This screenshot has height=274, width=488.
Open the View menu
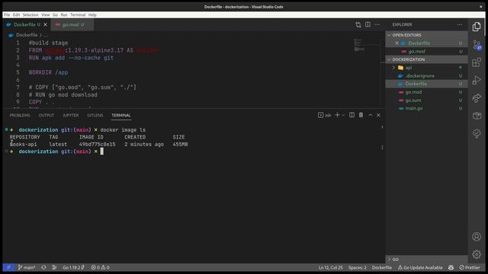(46, 14)
